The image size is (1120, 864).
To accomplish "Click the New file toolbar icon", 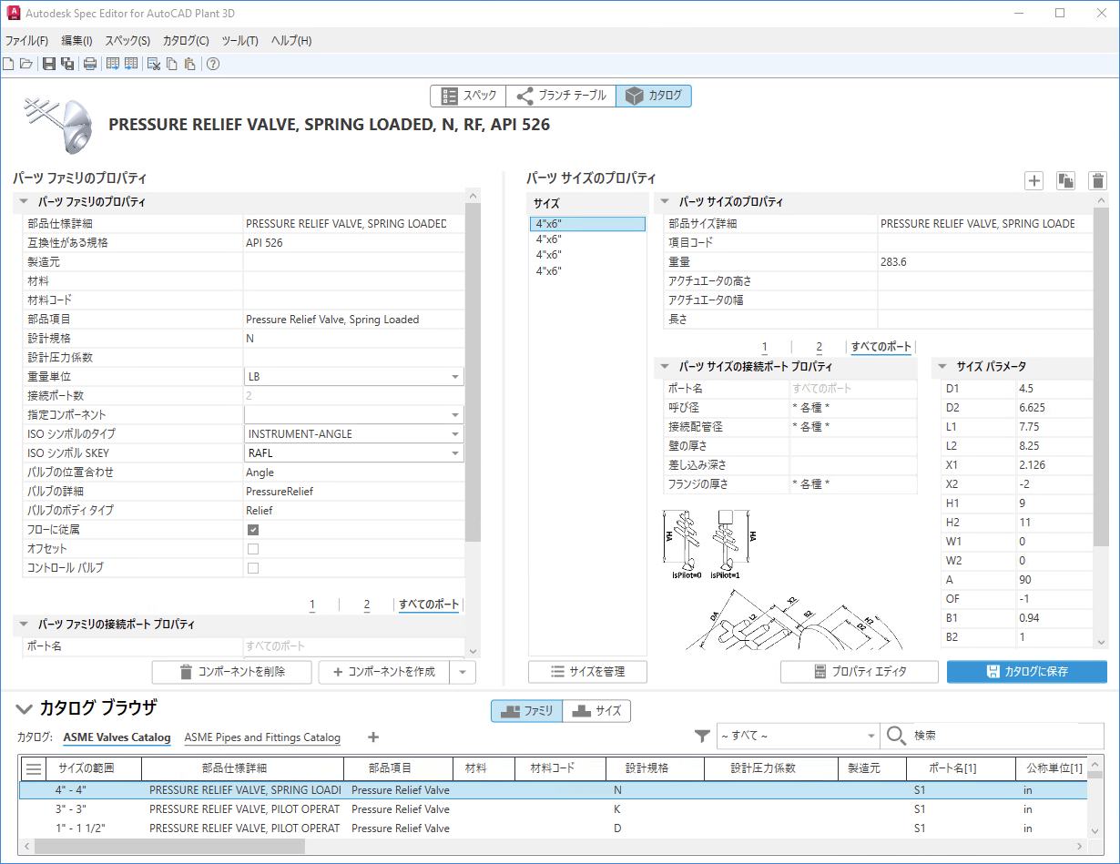I will coord(9,64).
